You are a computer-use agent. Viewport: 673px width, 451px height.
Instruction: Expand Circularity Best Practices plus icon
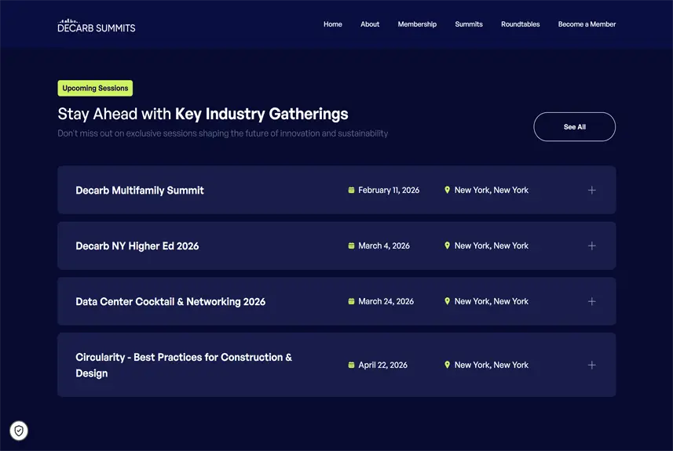coord(592,365)
